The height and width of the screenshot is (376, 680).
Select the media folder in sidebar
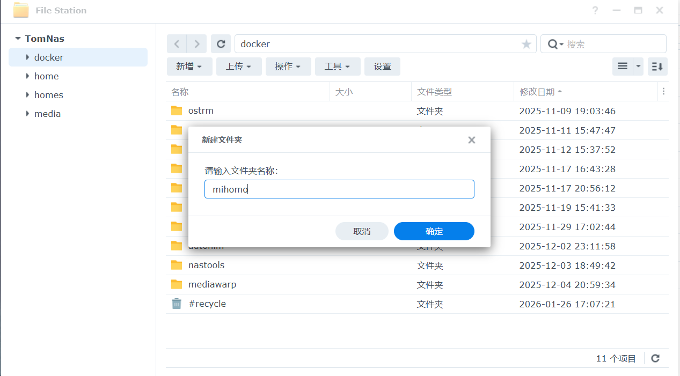click(x=47, y=114)
